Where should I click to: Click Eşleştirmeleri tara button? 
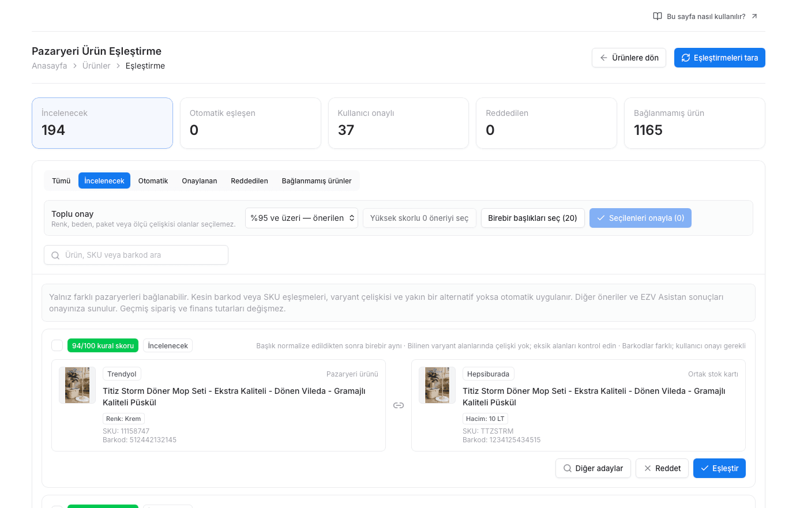[x=720, y=58]
